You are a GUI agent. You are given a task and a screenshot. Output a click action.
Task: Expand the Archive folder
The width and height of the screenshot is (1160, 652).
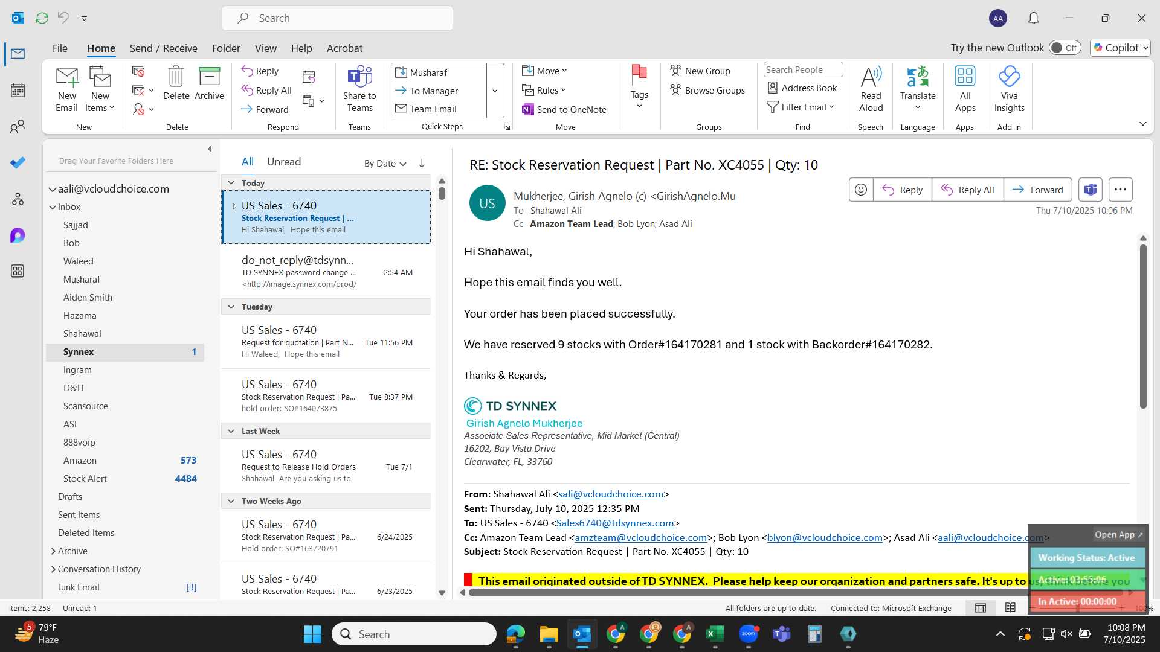53,551
